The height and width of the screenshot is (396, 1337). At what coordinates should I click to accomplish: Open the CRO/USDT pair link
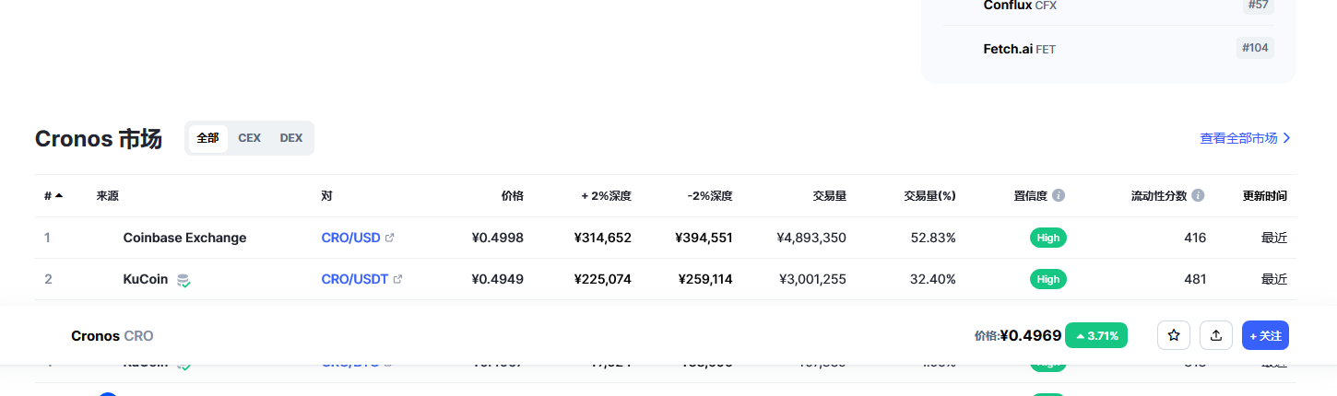(x=355, y=279)
